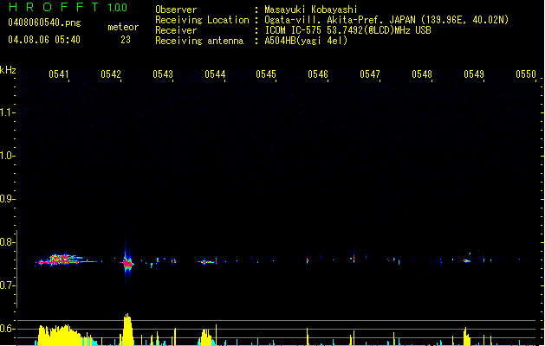
Task: Click the 0550 time axis marker
Action: click(x=526, y=74)
